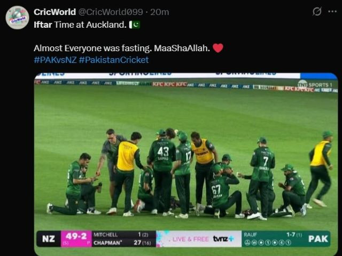Open the #PAKvsNZ hashtag
The height and width of the screenshot is (256, 342).
click(55, 60)
